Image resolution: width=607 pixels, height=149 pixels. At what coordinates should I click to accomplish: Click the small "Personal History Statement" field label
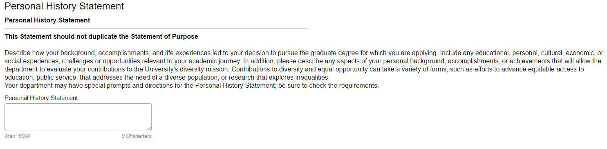click(41, 98)
